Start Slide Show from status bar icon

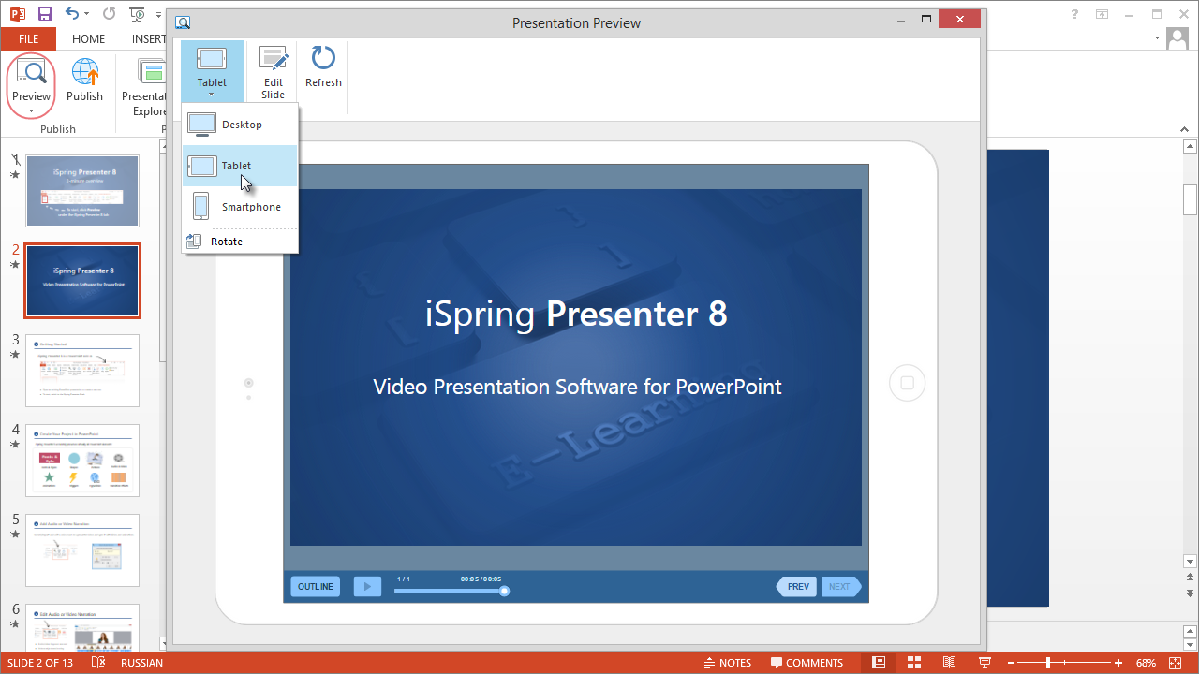pos(984,663)
